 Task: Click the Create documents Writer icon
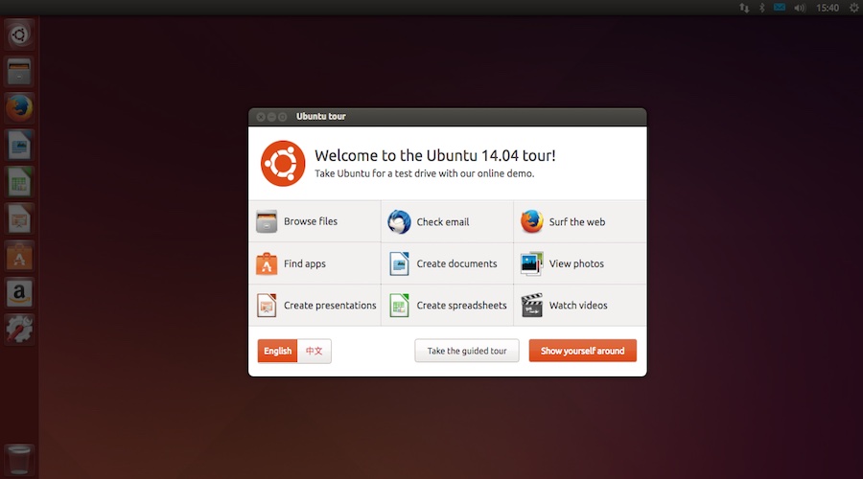click(x=399, y=263)
